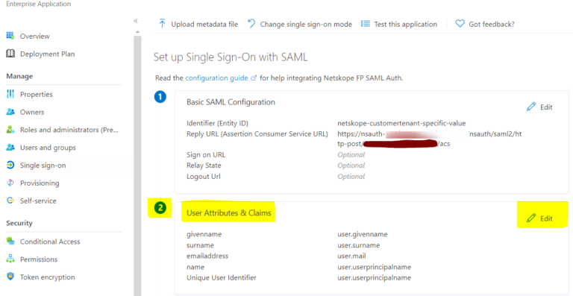Click the checklist test application icon
The height and width of the screenshot is (296, 573).
(365, 24)
